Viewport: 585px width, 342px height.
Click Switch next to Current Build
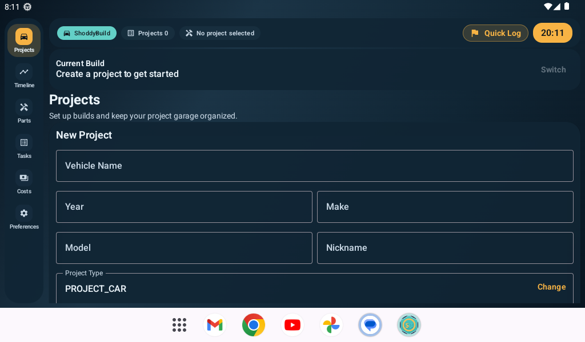[x=552, y=69]
